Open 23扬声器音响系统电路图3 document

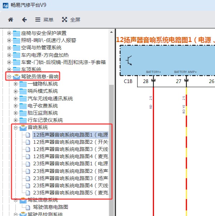71,178
